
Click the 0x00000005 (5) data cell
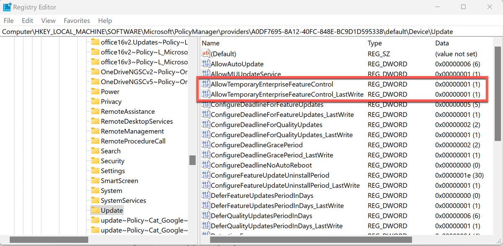458,105
